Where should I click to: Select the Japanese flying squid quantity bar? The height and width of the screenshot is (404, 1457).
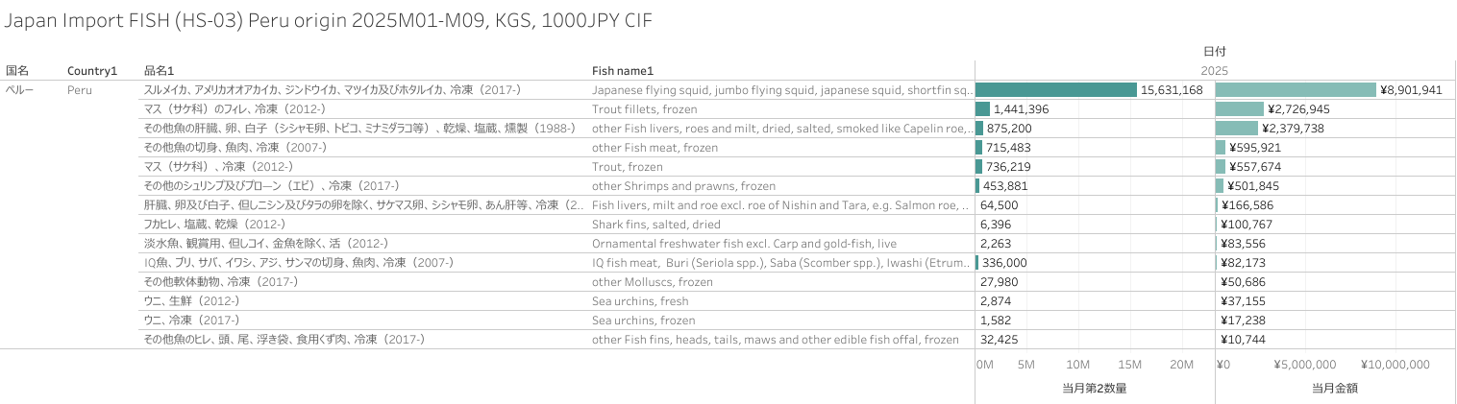[x=1055, y=90]
